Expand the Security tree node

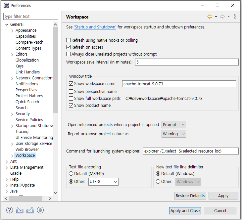(x=12, y=114)
